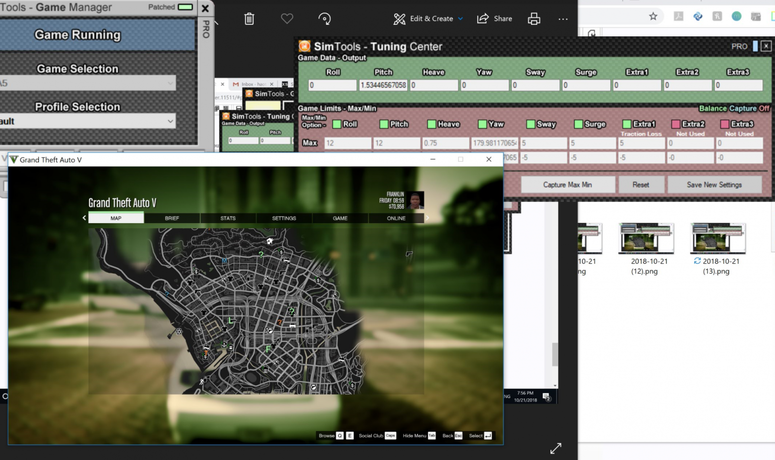
Task: Click the Back Esc prompt
Action: [452, 436]
